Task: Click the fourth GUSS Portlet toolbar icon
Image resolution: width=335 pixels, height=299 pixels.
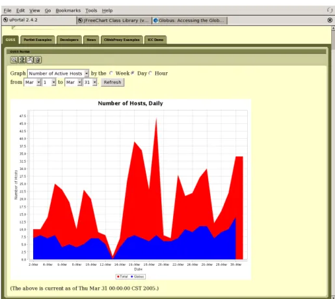Action: point(38,60)
